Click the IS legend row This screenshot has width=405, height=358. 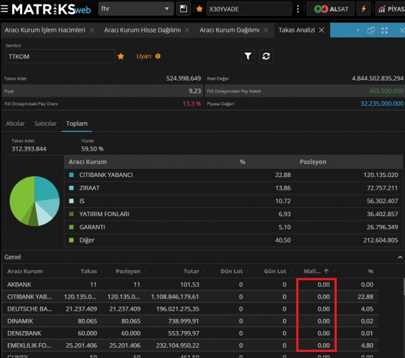coord(234,201)
